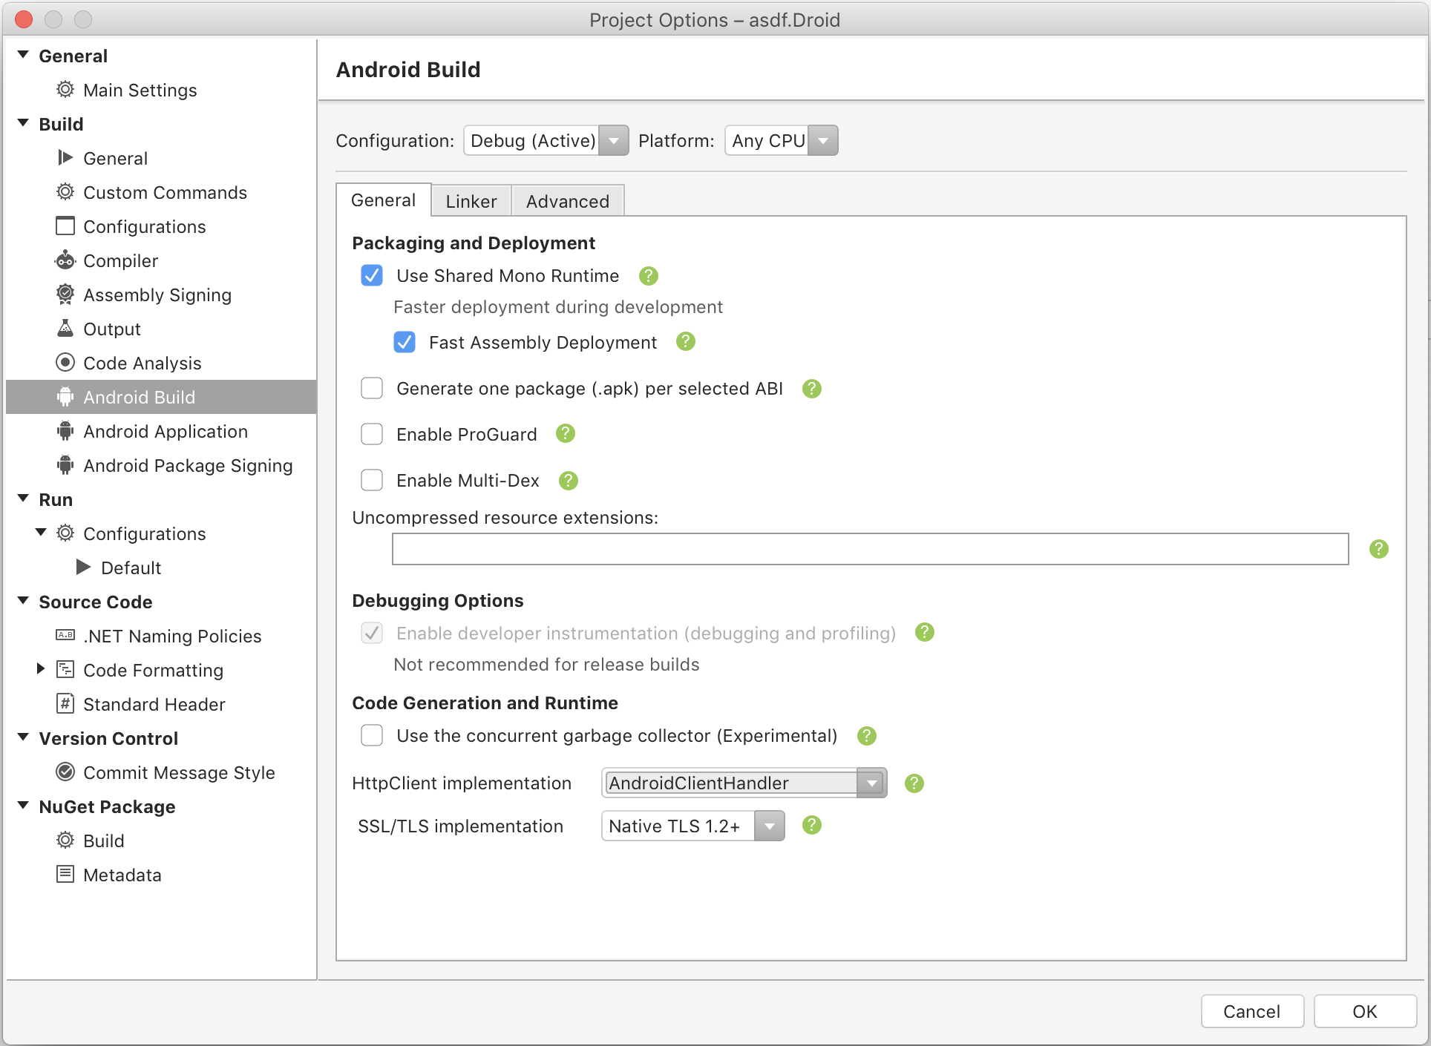Click the Assembly Signing badge icon
This screenshot has width=1431, height=1046.
pyautogui.click(x=65, y=295)
